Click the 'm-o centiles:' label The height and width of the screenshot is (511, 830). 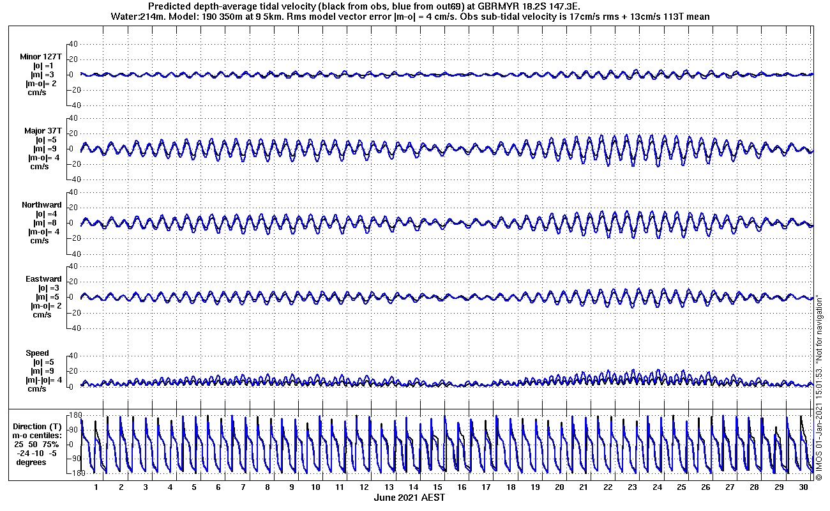pyautogui.click(x=38, y=435)
